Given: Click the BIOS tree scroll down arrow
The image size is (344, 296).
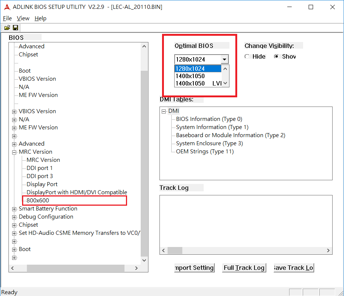Looking at the screenshot, I should click(144, 260).
